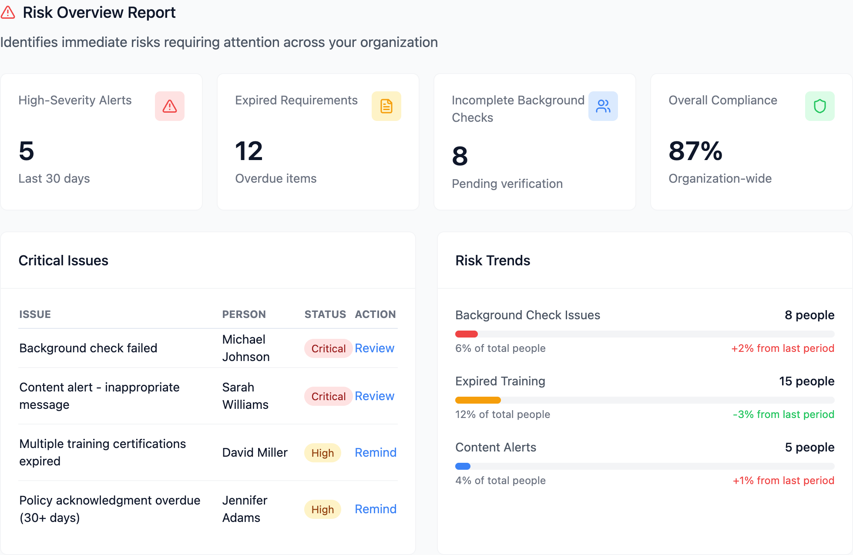Click the Critical status badge for Michael Johnson
Image resolution: width=853 pixels, height=555 pixels.
coord(328,348)
